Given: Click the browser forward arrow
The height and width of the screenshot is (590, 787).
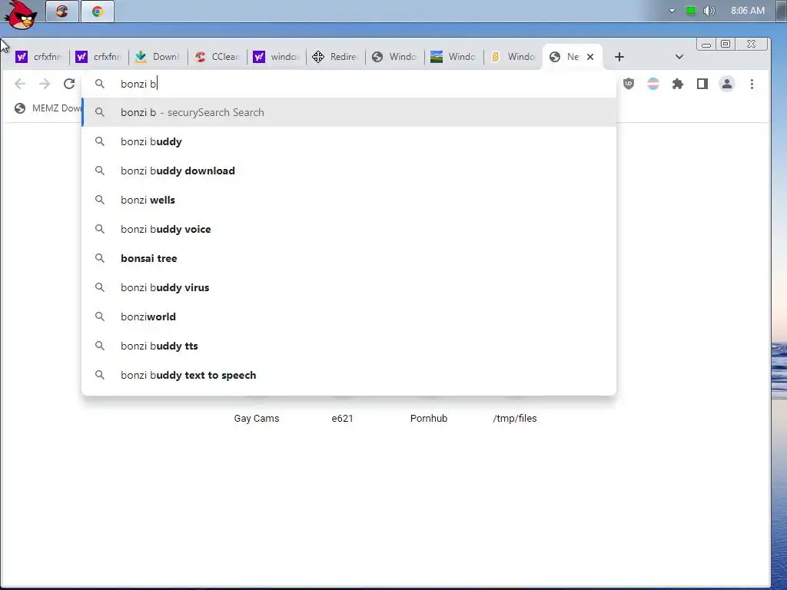Looking at the screenshot, I should coord(45,84).
